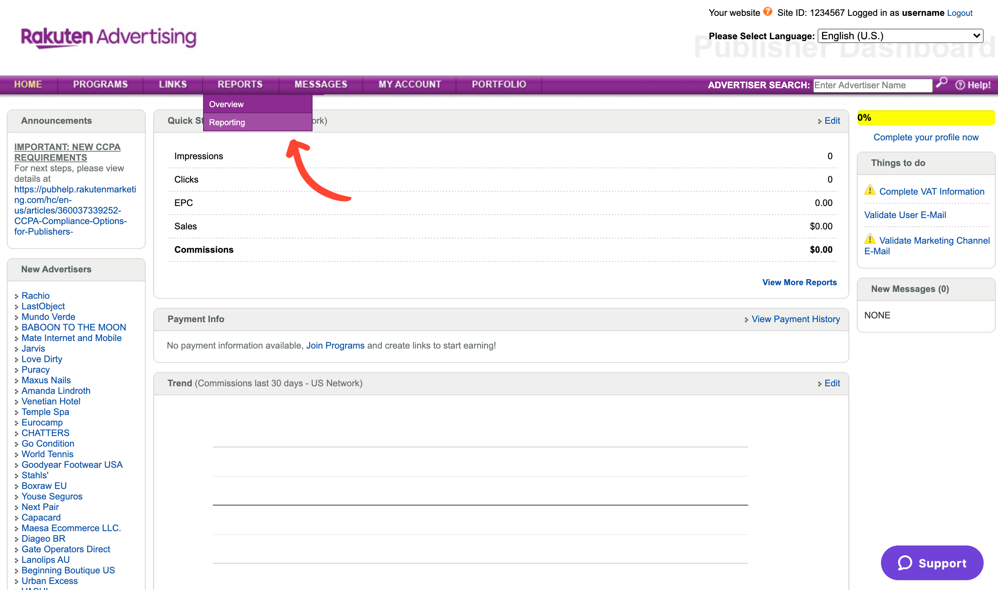Open the Support chat bubble
Image resolution: width=998 pixels, height=590 pixels.
[932, 562]
